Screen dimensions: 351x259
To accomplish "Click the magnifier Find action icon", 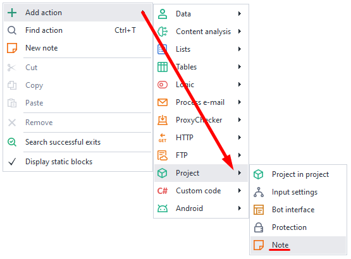I will [x=12, y=30].
